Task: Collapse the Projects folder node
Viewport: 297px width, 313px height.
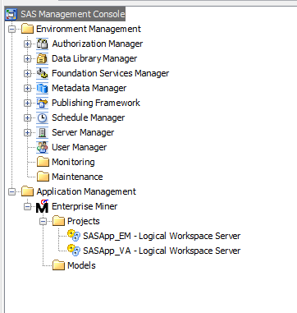Action: tap(43, 221)
